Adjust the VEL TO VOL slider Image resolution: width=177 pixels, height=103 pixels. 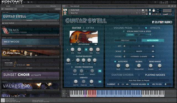(167, 84)
